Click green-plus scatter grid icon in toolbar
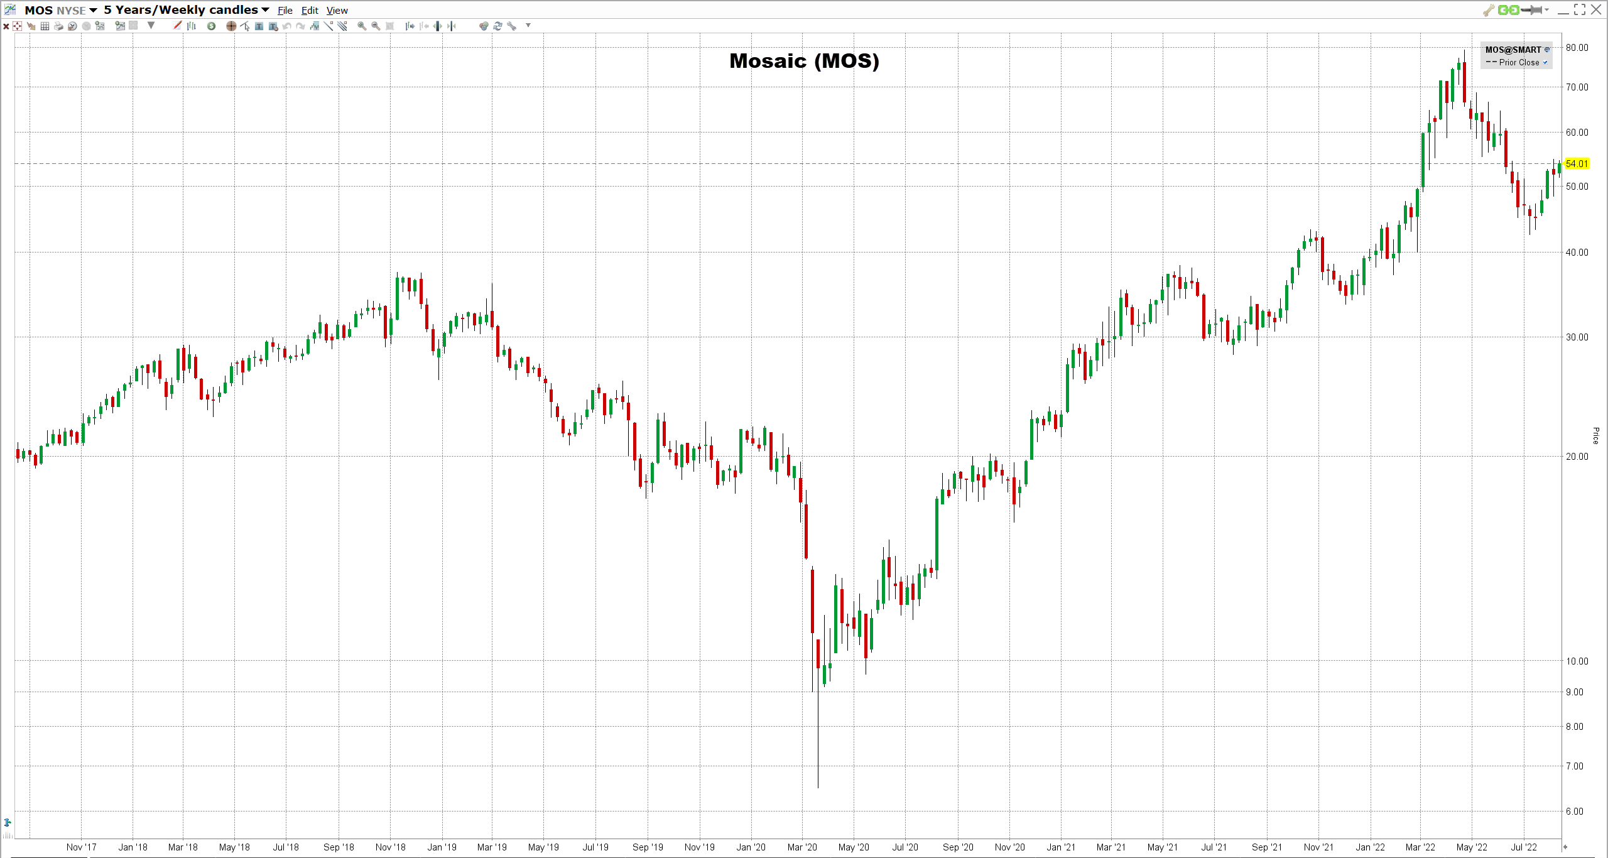This screenshot has width=1608, height=858. click(x=100, y=26)
